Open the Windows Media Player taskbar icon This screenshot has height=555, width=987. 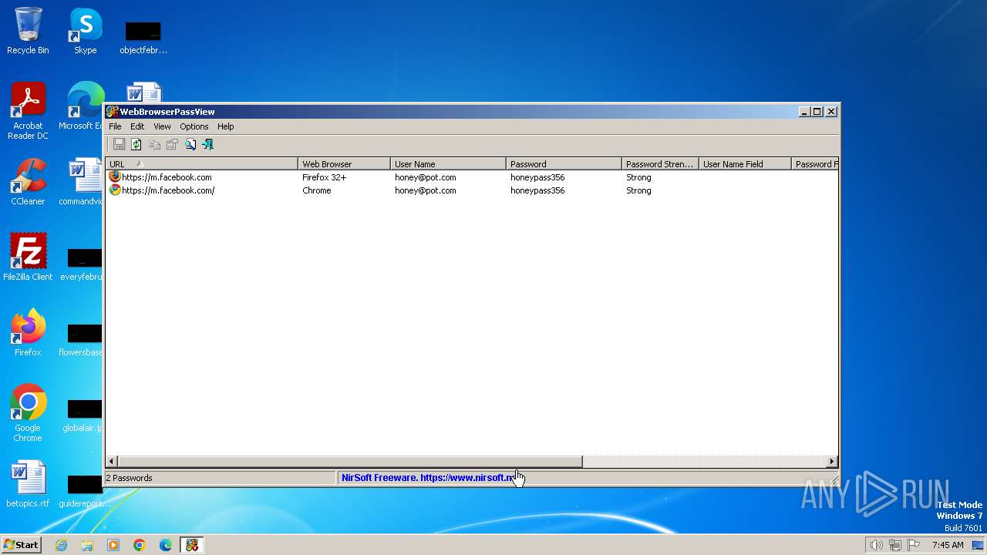pyautogui.click(x=113, y=545)
